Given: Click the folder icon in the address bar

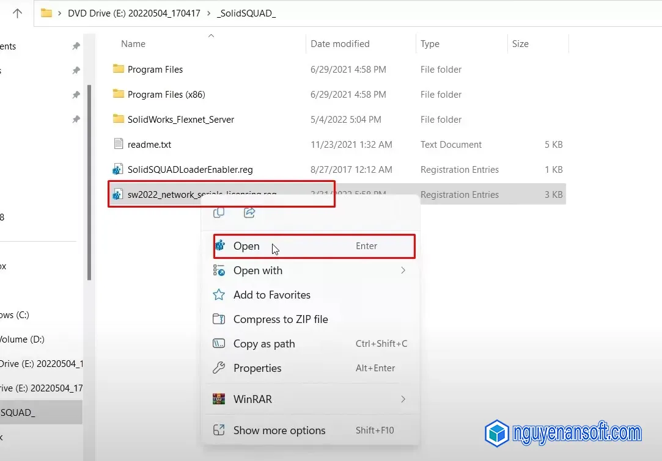Looking at the screenshot, I should tap(46, 12).
